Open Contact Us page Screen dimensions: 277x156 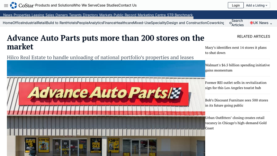[x=127, y=5]
